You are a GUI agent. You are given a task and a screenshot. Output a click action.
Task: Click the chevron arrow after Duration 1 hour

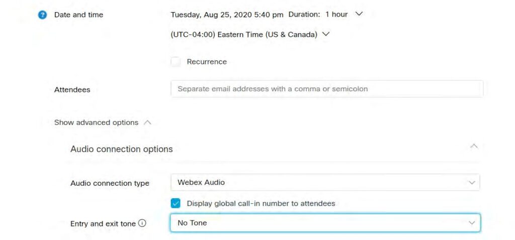pyautogui.click(x=359, y=15)
